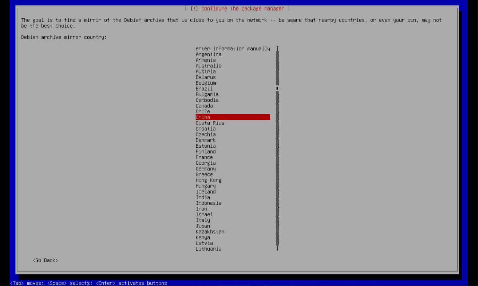Select Kazakhstan from the list
The height and width of the screenshot is (286, 478).
[x=210, y=232]
